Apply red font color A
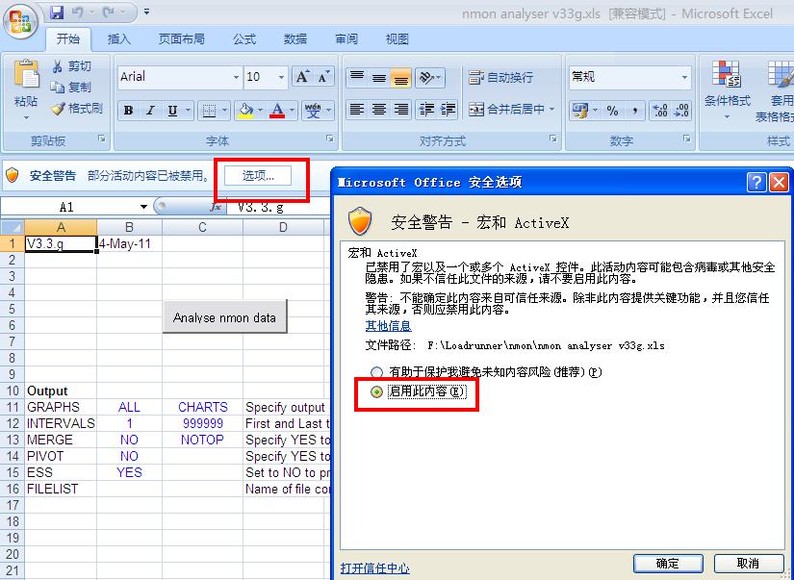 point(277,110)
